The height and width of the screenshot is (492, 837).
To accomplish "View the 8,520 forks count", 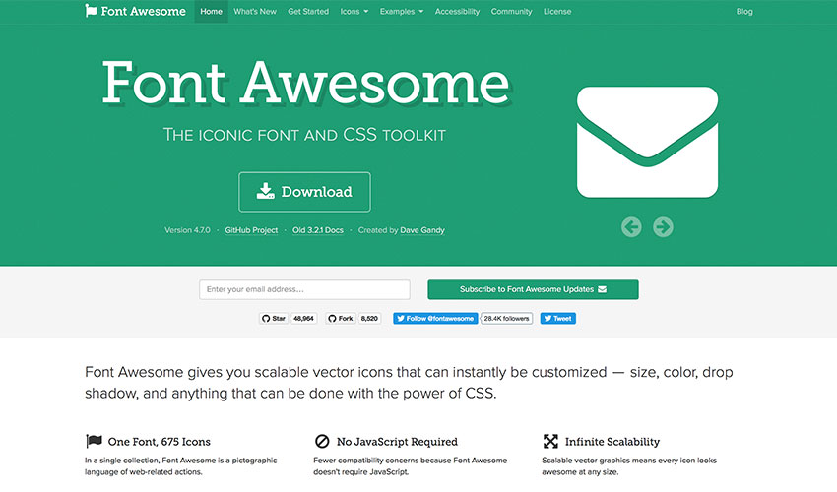I will pyautogui.click(x=369, y=319).
